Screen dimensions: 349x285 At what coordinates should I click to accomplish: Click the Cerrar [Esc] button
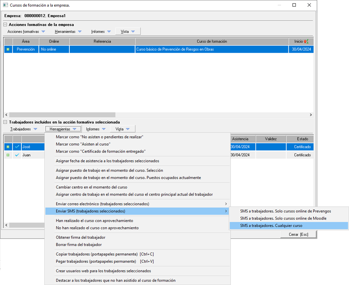point(298,234)
